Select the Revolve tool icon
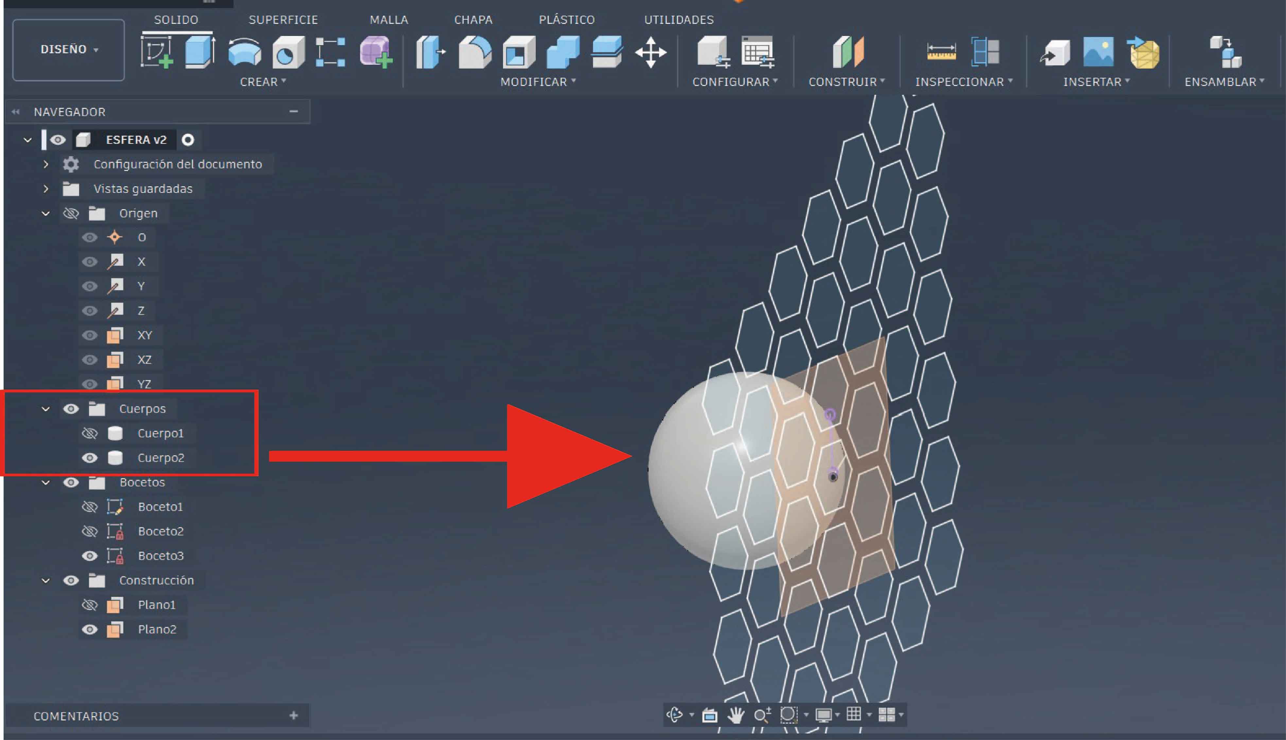Viewport: 1286px width, 740px height. tap(245, 52)
